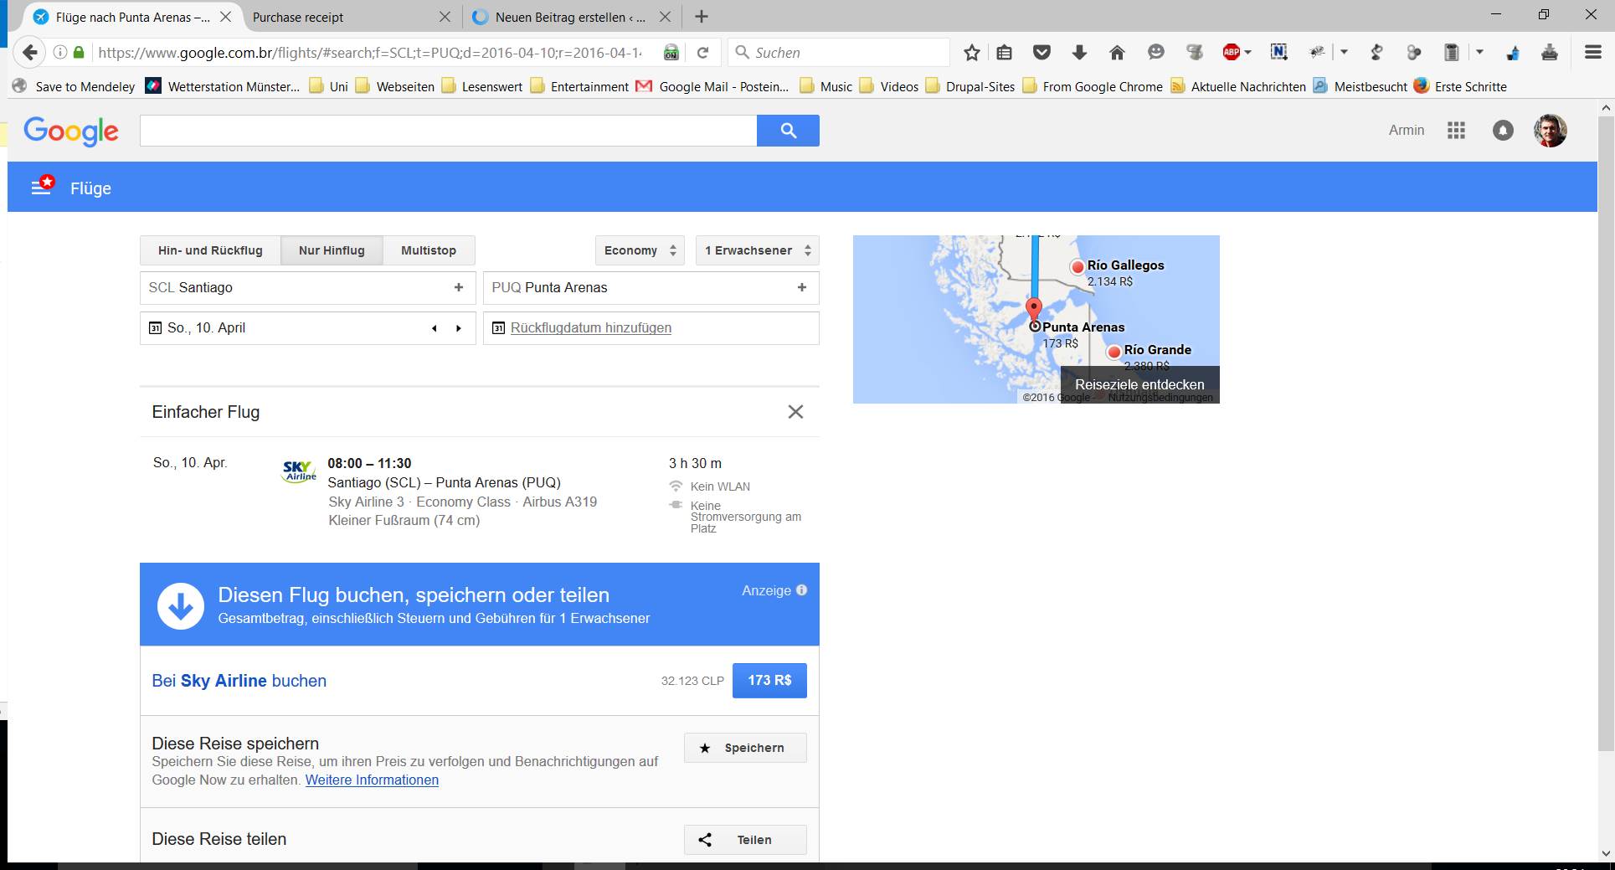This screenshot has height=870, width=1615.
Task: Step to next departure date
Action: coord(459,328)
